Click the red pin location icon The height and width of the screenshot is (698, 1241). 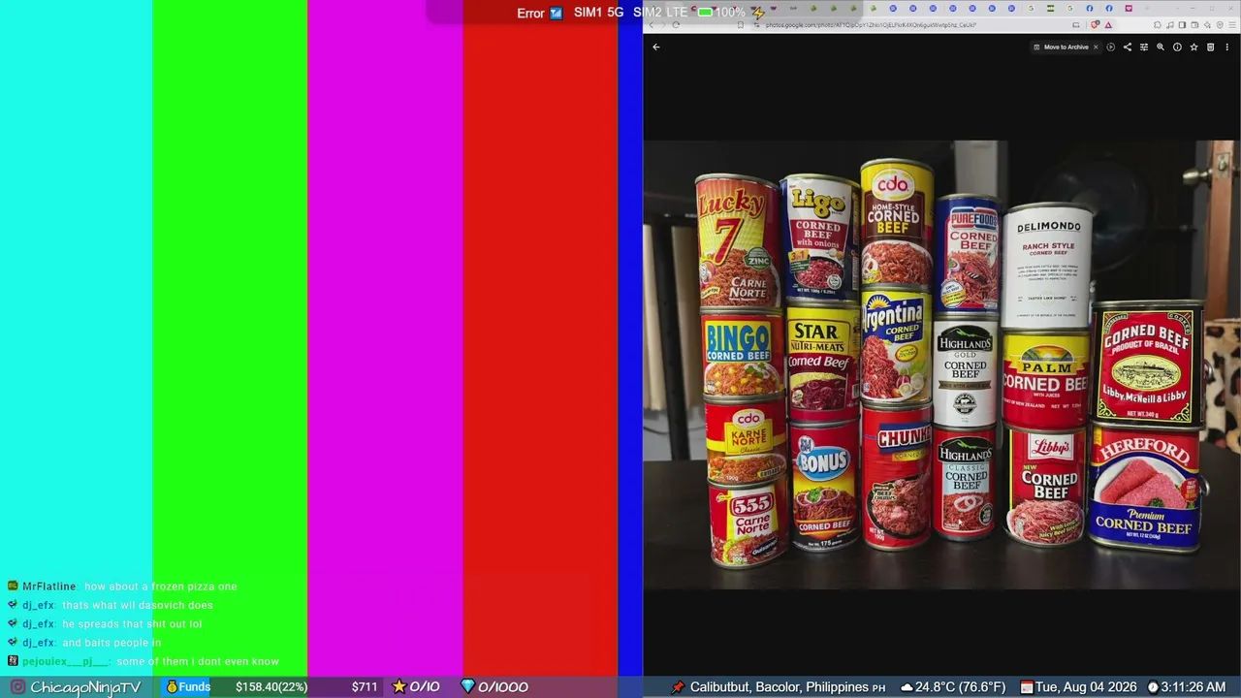tap(678, 687)
